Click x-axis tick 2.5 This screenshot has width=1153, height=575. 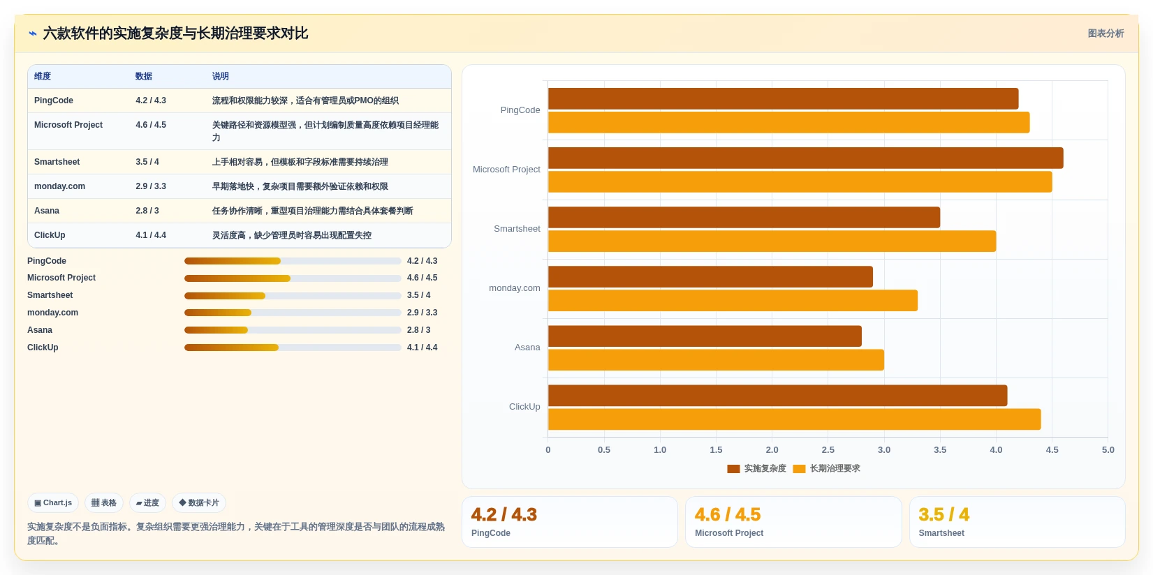tap(828, 450)
